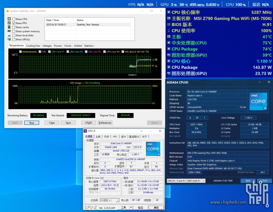
Task: Open the Unified tab
Action: point(78,46)
